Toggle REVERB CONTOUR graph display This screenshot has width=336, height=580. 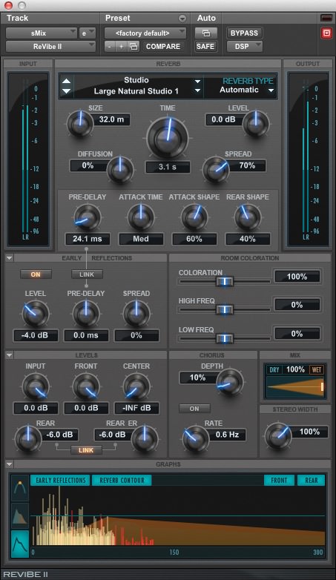(122, 480)
